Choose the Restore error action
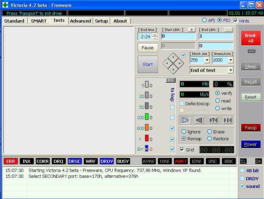Image resolution: width=264 pixels, height=199 pixels. pyautogui.click(x=209, y=139)
